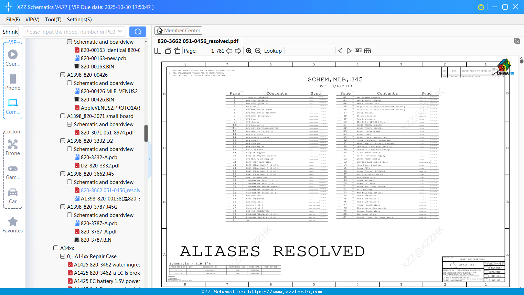This screenshot has height=295, width=524.
Task: Select the Phone category icon
Action: [13, 82]
